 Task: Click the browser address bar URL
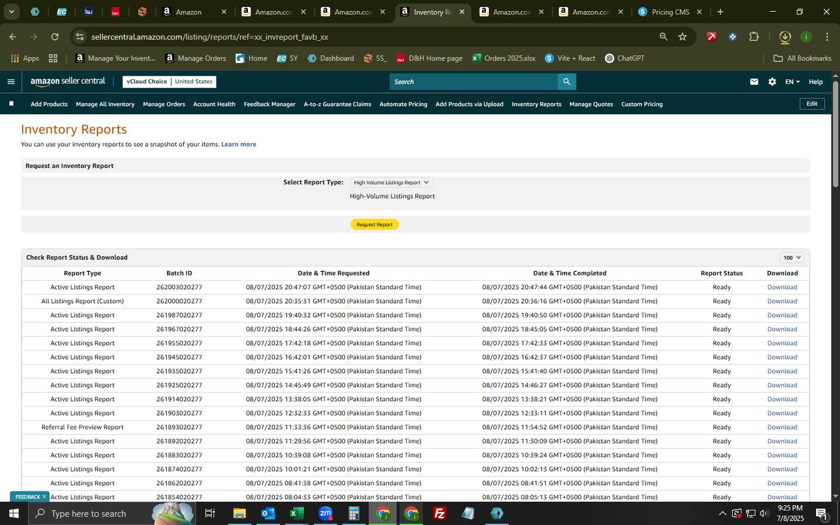[209, 37]
